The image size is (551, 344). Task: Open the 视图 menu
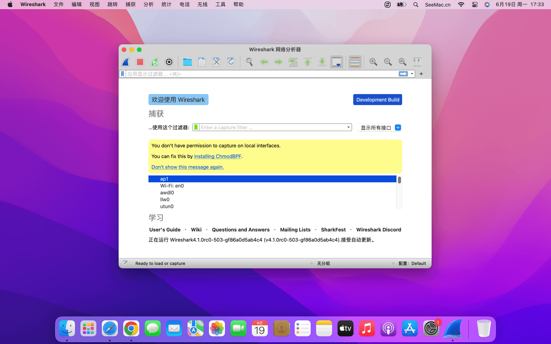pos(95,5)
